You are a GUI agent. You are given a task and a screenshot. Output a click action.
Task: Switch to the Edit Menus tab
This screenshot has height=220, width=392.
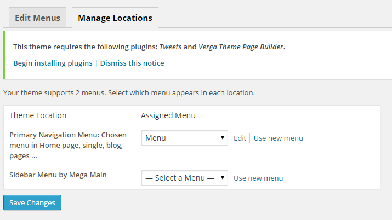(x=37, y=18)
